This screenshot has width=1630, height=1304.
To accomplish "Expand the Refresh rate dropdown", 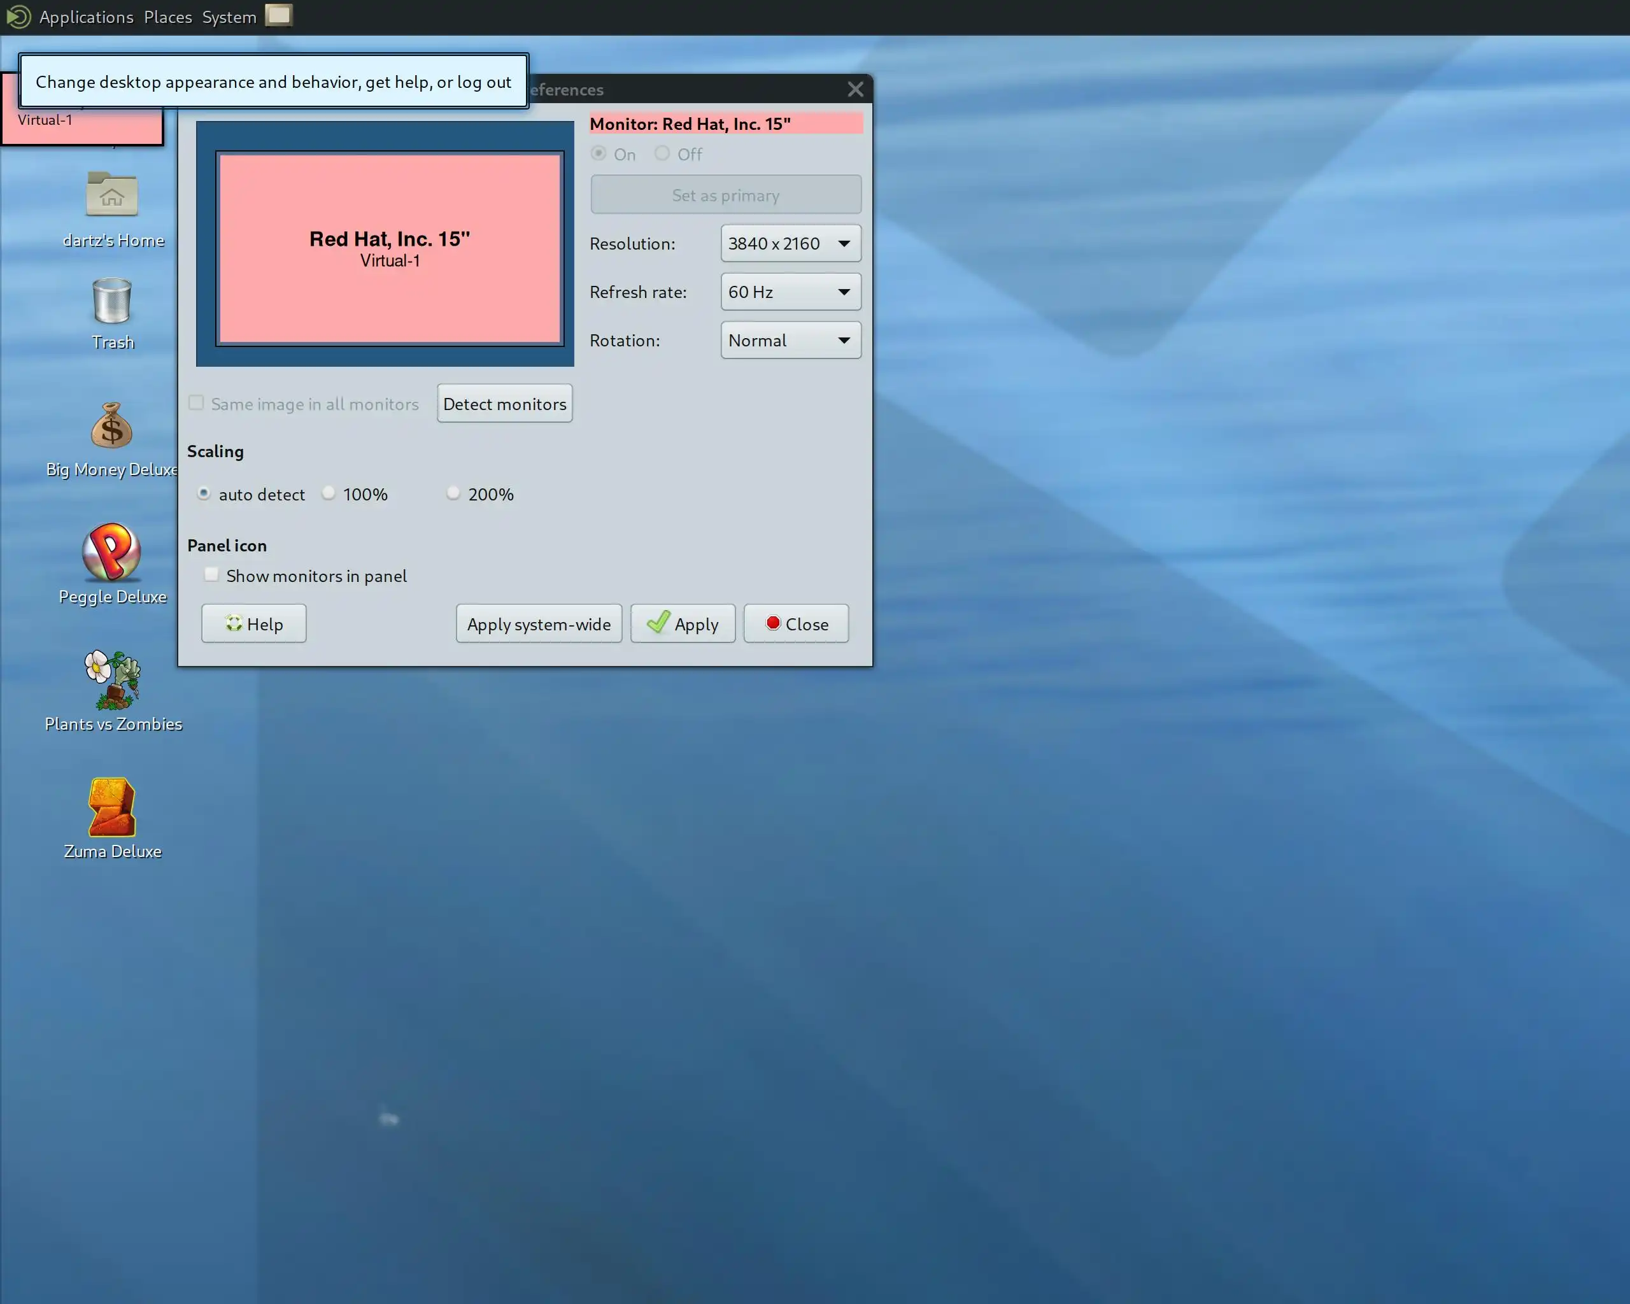I will pyautogui.click(x=790, y=292).
